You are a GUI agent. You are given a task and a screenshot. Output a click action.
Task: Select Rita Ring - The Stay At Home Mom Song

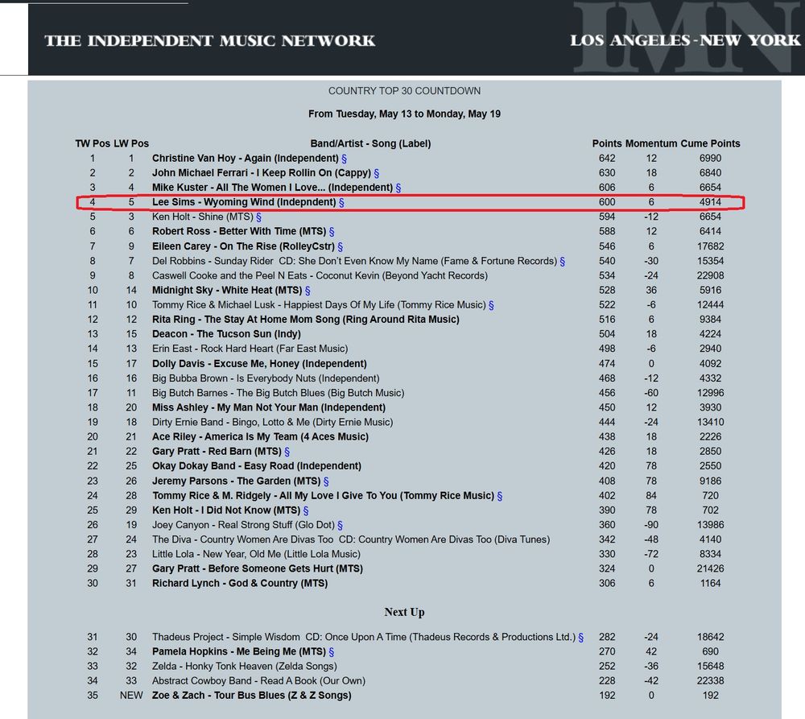[x=305, y=320]
